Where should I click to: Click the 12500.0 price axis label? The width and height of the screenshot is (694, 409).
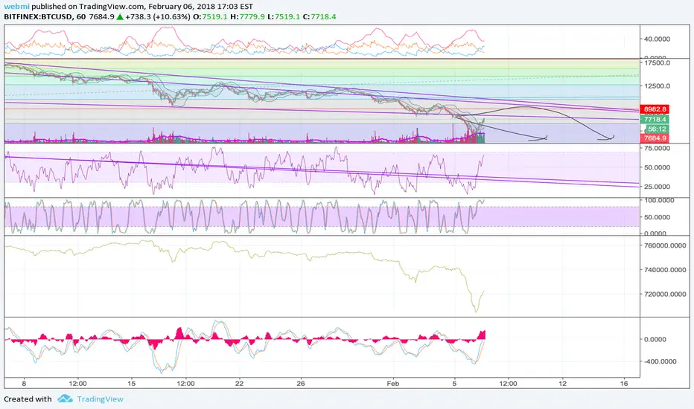tap(658, 86)
